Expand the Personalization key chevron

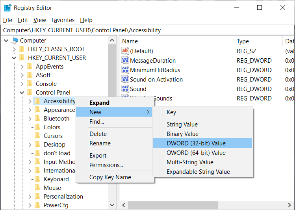point(30,197)
